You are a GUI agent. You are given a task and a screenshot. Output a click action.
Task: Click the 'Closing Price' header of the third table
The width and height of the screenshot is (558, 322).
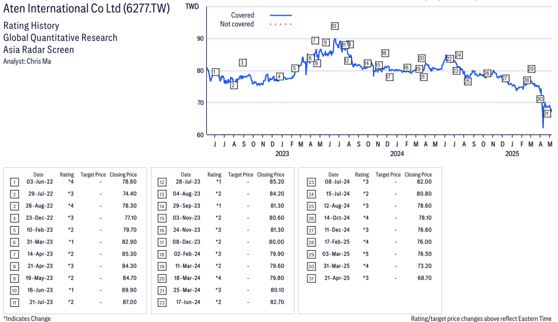click(x=418, y=175)
